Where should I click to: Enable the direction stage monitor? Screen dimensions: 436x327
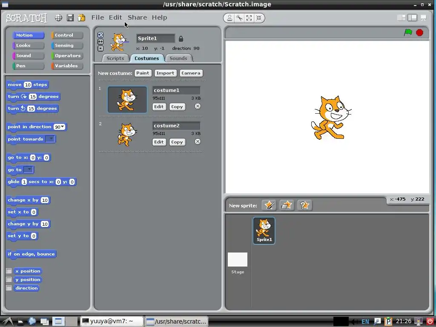(x=9, y=288)
